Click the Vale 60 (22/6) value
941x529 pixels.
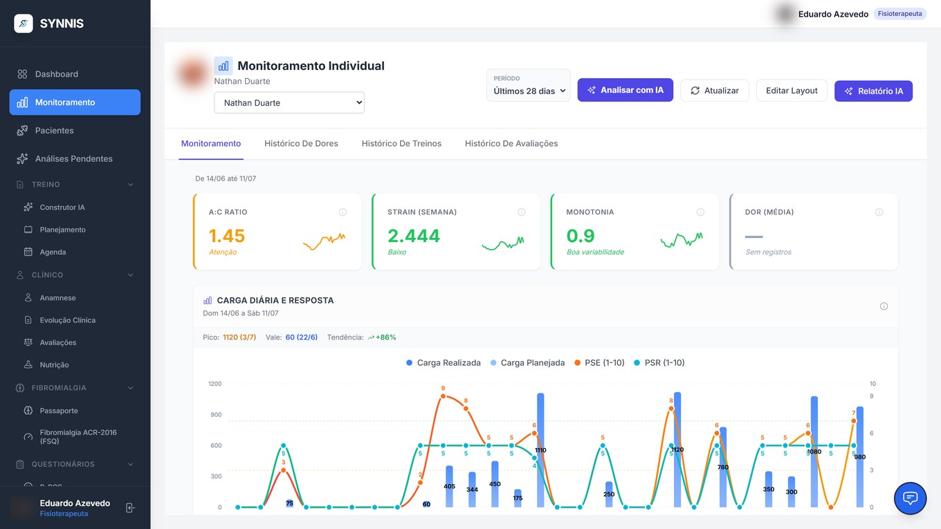[302, 337]
